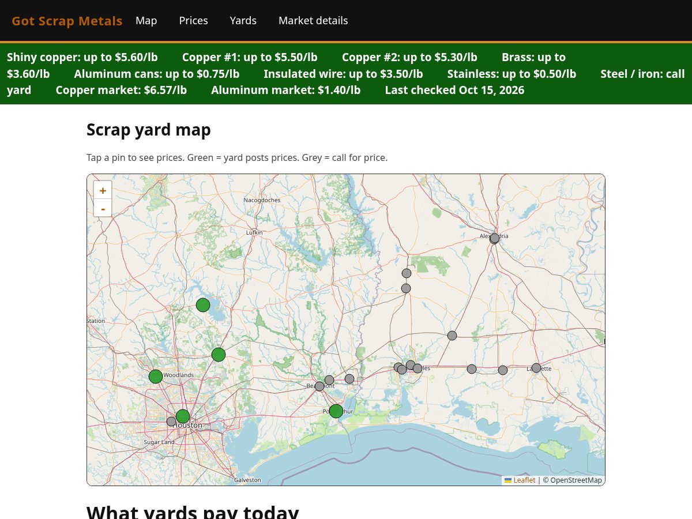Tap the upper of two stacked grey pins below the forest
Viewport: 692px width, 519px height.
tap(407, 273)
